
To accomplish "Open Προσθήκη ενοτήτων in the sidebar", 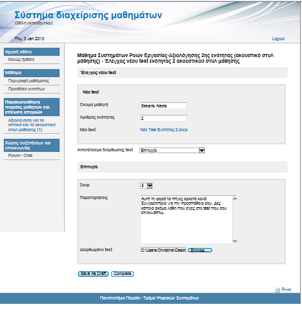I will pos(26,89).
